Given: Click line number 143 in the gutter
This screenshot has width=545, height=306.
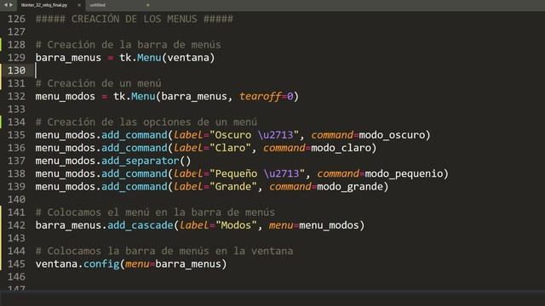Looking at the screenshot, I should click(16, 238).
